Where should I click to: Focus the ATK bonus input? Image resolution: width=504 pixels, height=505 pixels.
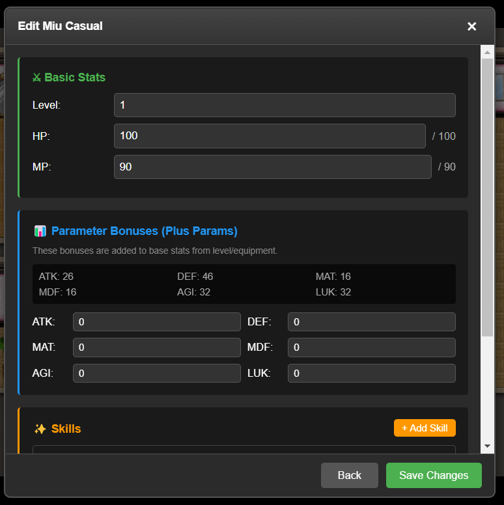tap(156, 321)
